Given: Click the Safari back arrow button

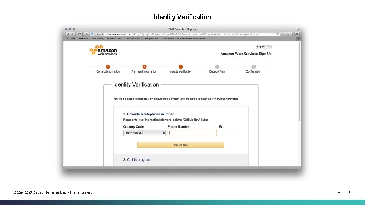Looking at the screenshot, I should pyautogui.click(x=68, y=34).
